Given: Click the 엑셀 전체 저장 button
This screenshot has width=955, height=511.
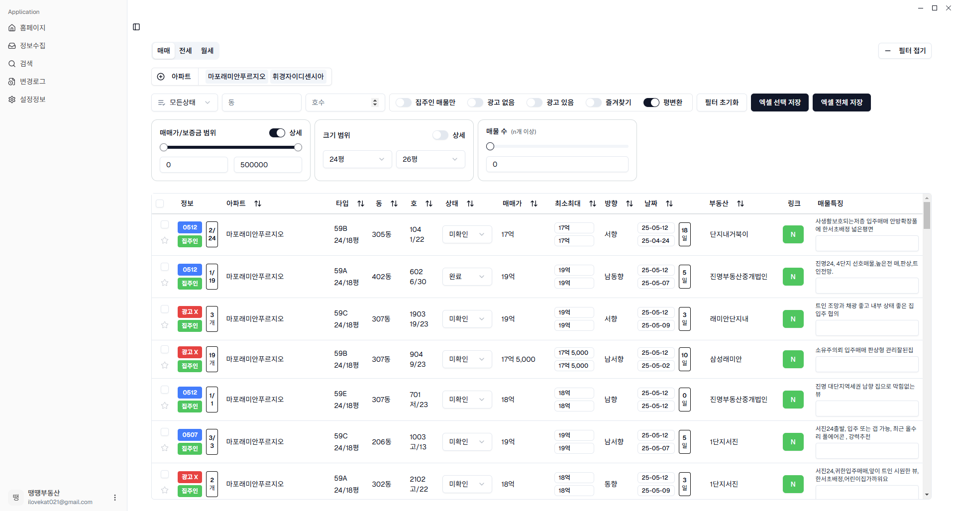Looking at the screenshot, I should point(842,102).
